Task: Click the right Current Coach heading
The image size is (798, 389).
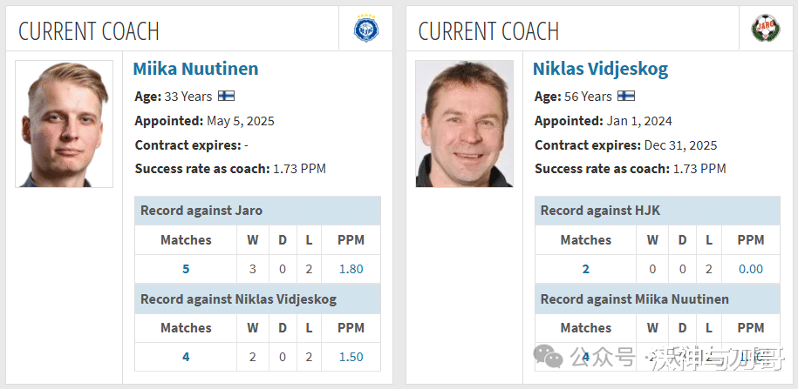Action: coord(488,31)
